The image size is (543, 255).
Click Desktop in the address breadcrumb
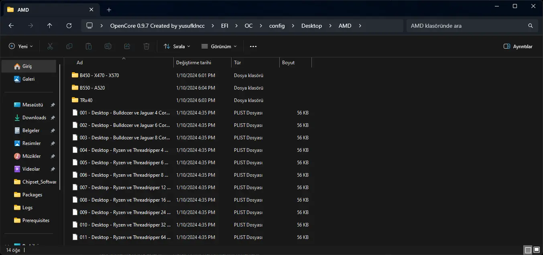312,26
